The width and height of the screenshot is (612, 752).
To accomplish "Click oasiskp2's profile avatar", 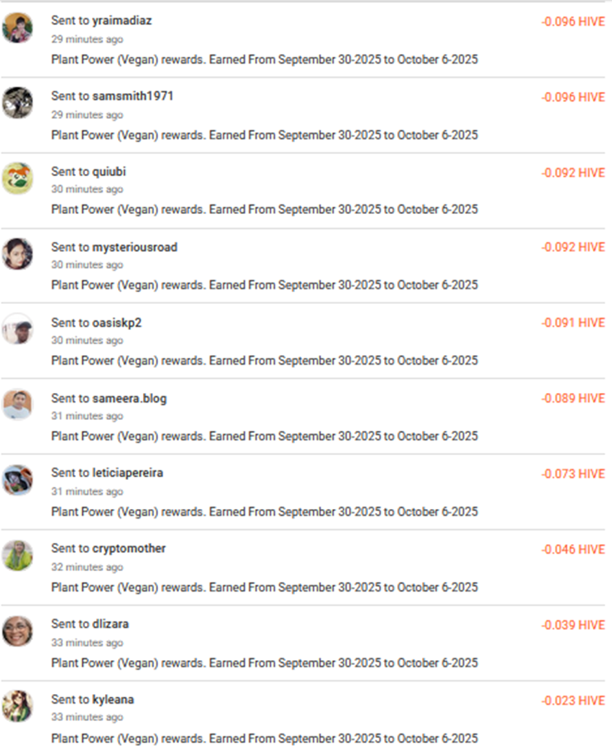I will pyautogui.click(x=17, y=329).
